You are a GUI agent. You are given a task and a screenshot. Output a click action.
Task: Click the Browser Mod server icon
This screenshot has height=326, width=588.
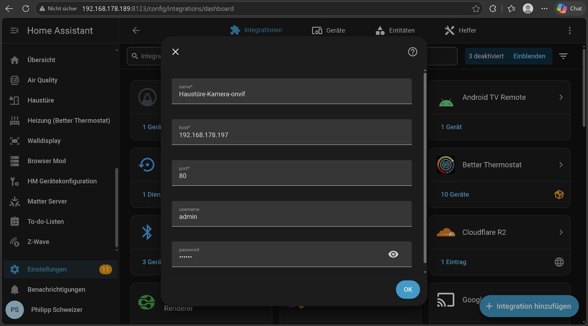(15, 161)
